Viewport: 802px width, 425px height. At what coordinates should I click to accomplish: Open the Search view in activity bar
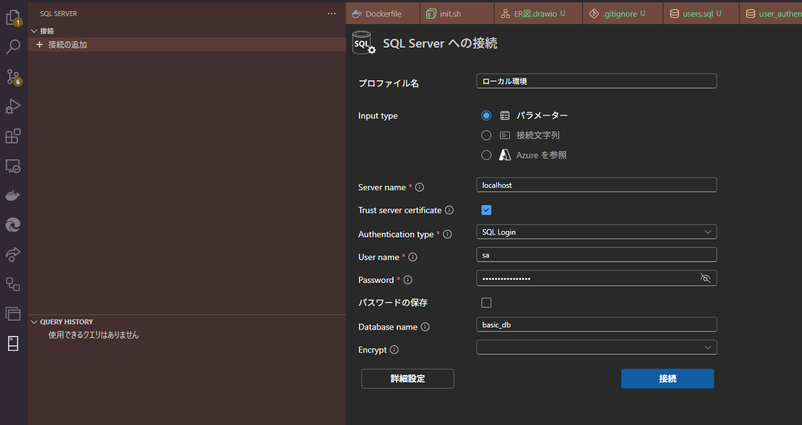click(x=13, y=47)
